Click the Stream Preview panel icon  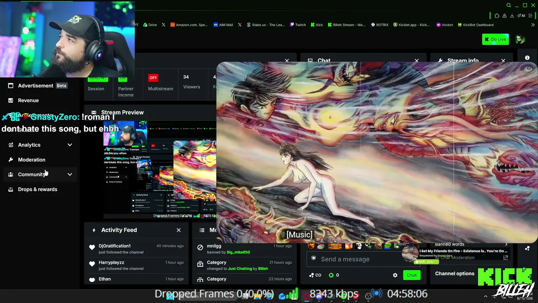tap(94, 112)
